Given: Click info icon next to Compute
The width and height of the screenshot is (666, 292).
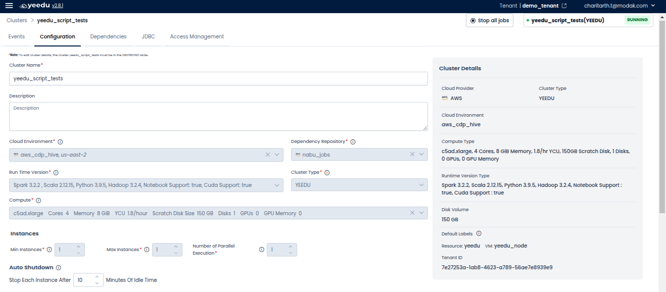Looking at the screenshot, I should (x=38, y=201).
